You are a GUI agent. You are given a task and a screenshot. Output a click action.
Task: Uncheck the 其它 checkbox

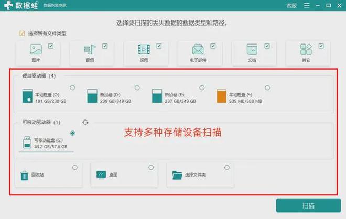tap(321, 46)
